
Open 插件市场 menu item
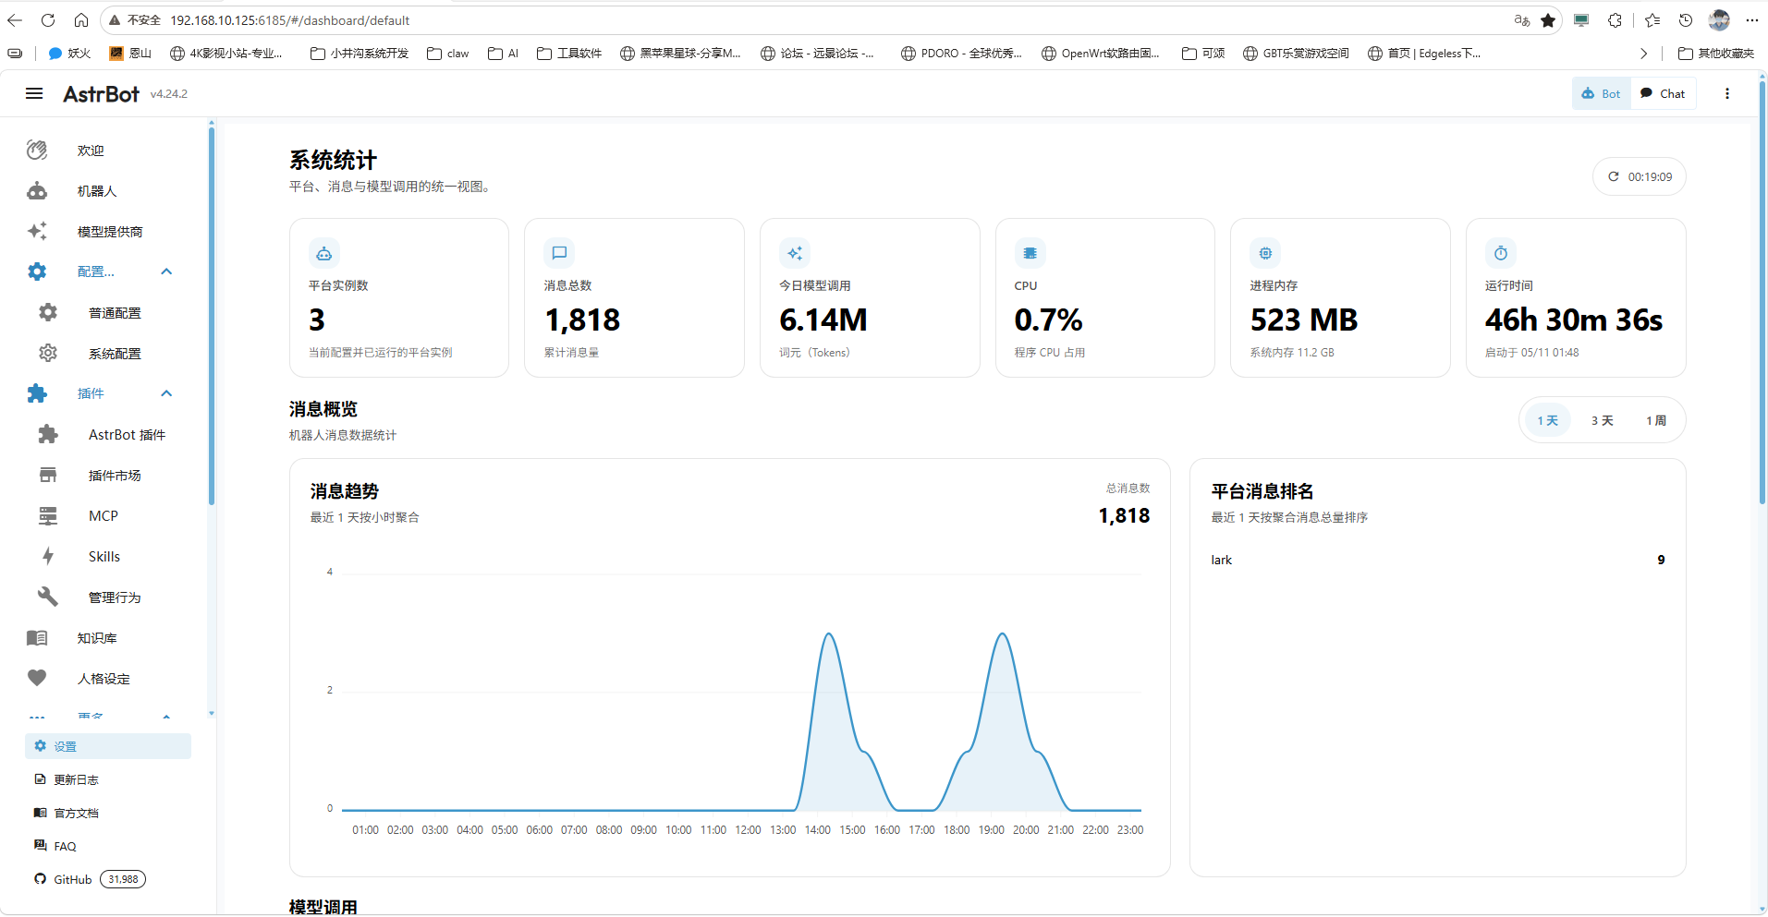(108, 476)
